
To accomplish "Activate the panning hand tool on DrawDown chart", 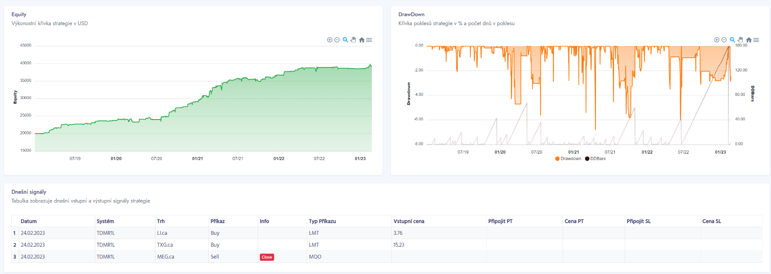I will coord(740,40).
